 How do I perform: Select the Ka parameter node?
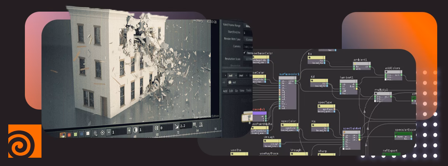pos(317,60)
